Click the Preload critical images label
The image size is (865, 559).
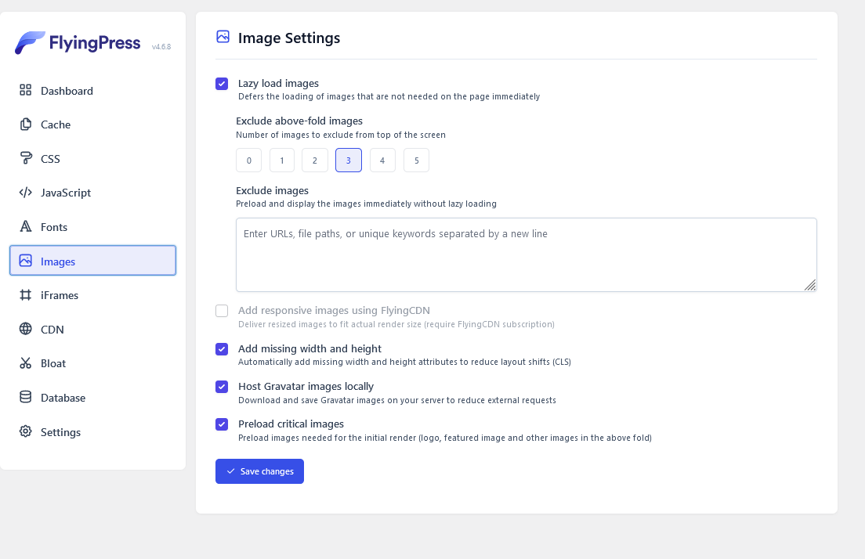tap(291, 424)
